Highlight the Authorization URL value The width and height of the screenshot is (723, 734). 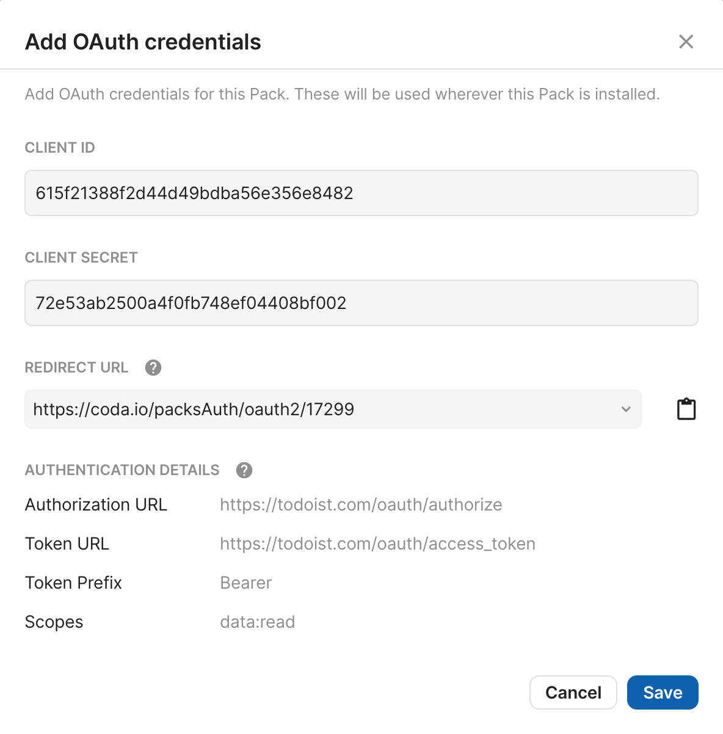pos(361,504)
